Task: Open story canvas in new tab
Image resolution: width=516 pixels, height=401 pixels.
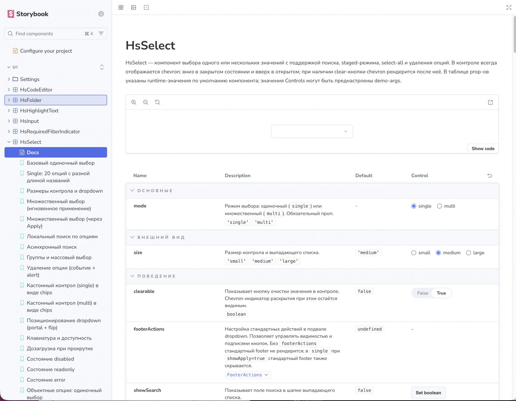Action: [x=491, y=102]
